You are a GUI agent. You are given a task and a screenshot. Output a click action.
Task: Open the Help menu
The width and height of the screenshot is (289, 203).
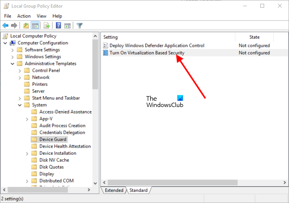57,16
